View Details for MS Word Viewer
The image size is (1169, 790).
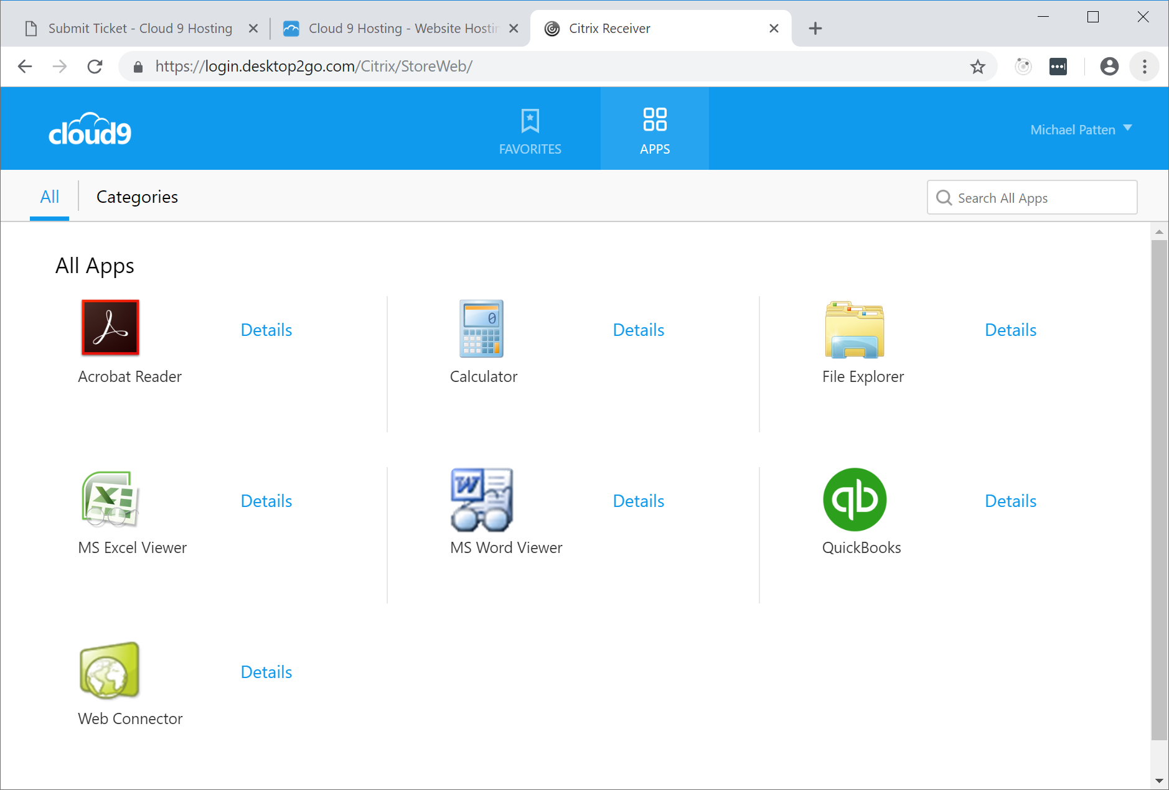pos(639,501)
